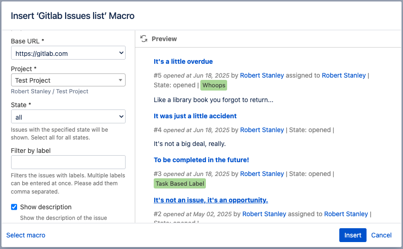403x249 pixels.
Task: Click the assignee Robert Stanley on issue #2
Action: pos(346,214)
